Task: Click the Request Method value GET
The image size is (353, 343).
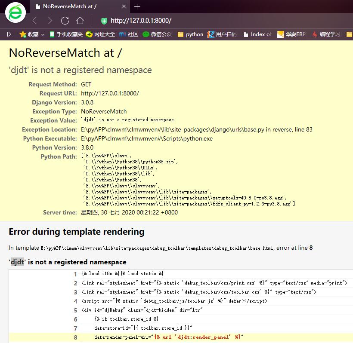Action: pyautogui.click(x=86, y=84)
